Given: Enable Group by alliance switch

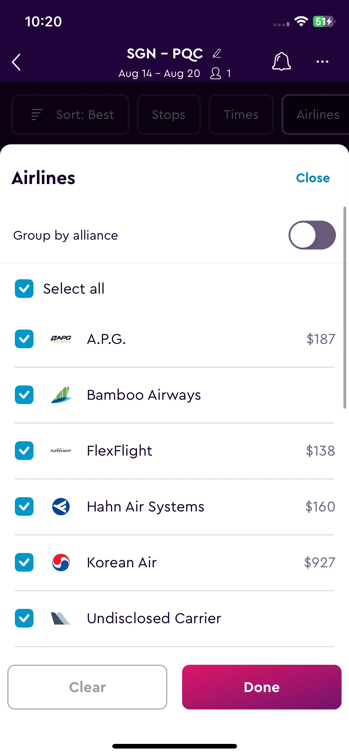Looking at the screenshot, I should (312, 235).
